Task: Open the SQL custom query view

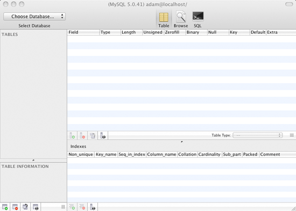Action: 198,19
